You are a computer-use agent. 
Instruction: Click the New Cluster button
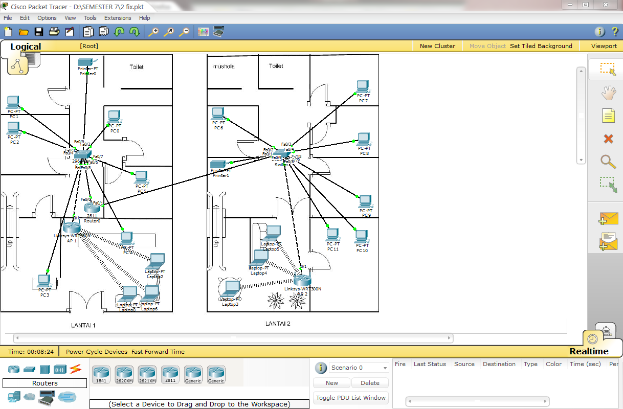pos(437,46)
